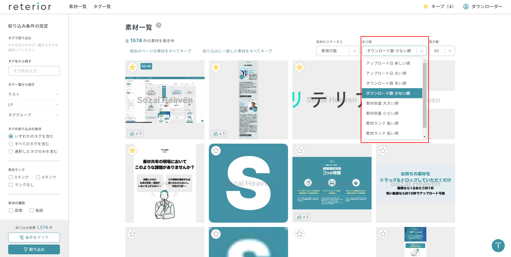The image size is (511, 257).
Task: Click 現在のページの素材をすべてキープ
Action: (161, 51)
